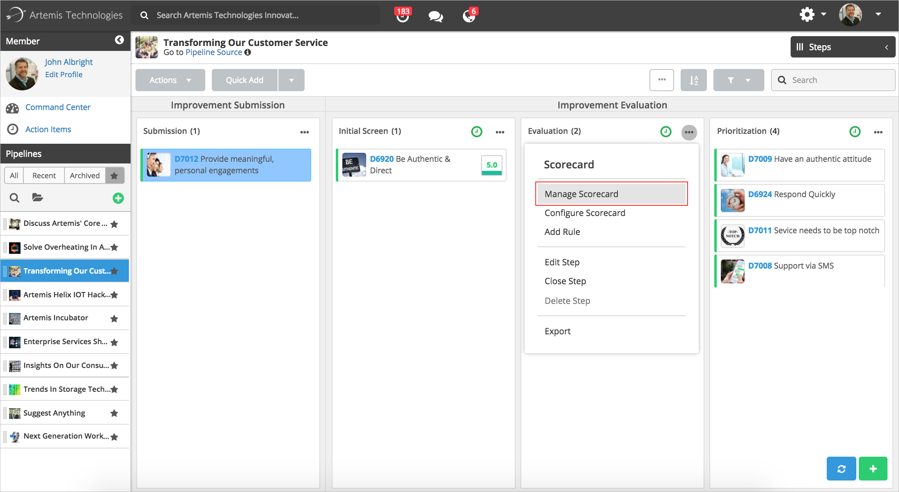Open the toolbar more-options ellipsis button
This screenshot has width=899, height=492.
(662, 80)
